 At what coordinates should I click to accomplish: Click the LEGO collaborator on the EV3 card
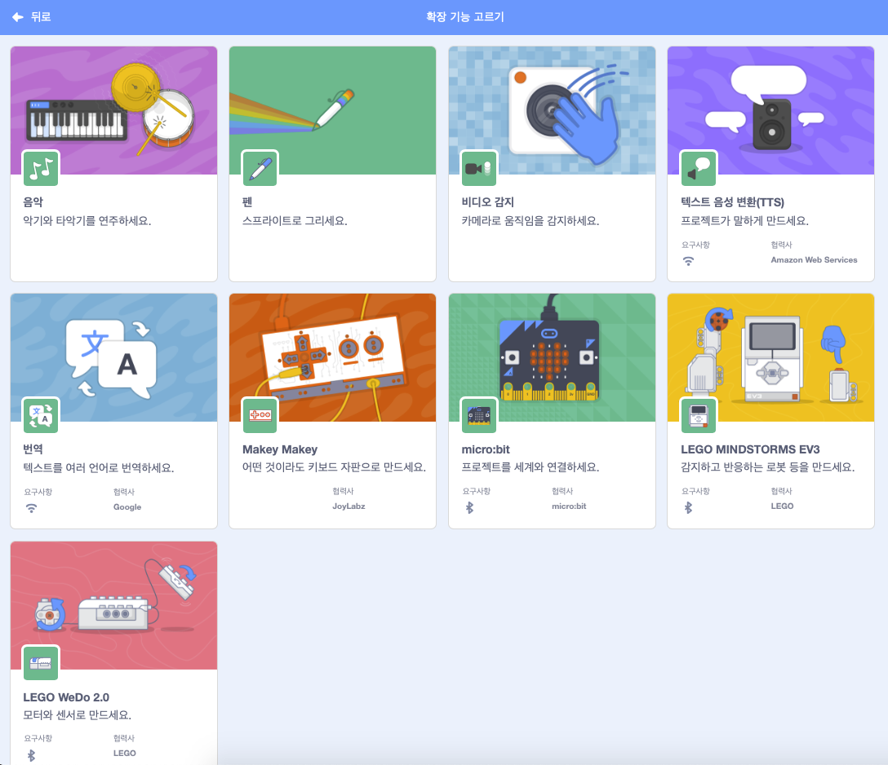tap(782, 506)
